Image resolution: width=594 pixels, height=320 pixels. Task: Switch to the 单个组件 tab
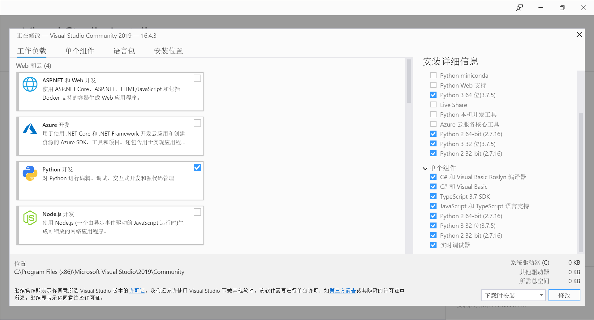pyautogui.click(x=80, y=51)
